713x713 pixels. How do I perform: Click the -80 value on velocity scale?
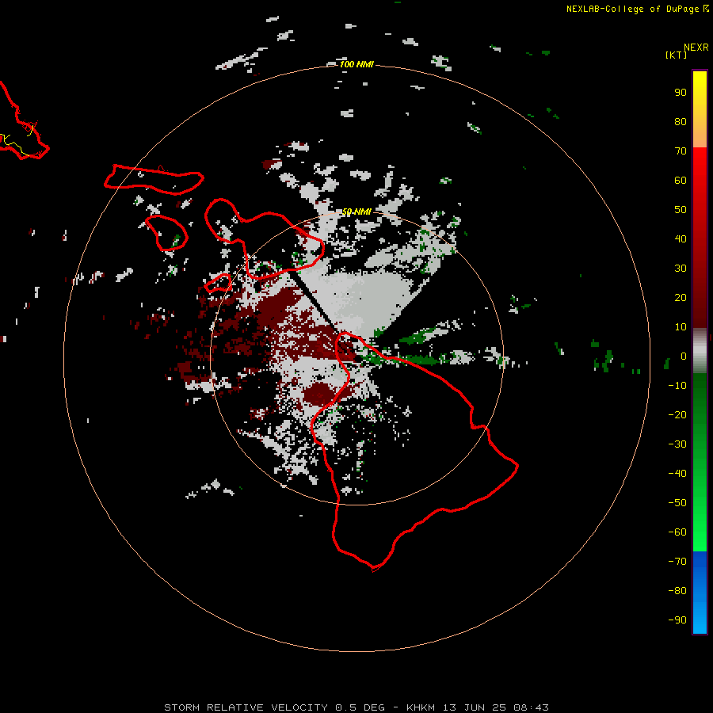point(677,591)
